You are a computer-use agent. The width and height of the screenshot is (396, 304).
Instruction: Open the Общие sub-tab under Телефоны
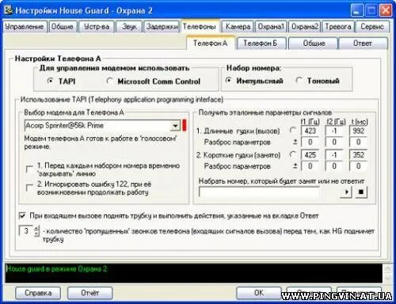click(x=314, y=44)
